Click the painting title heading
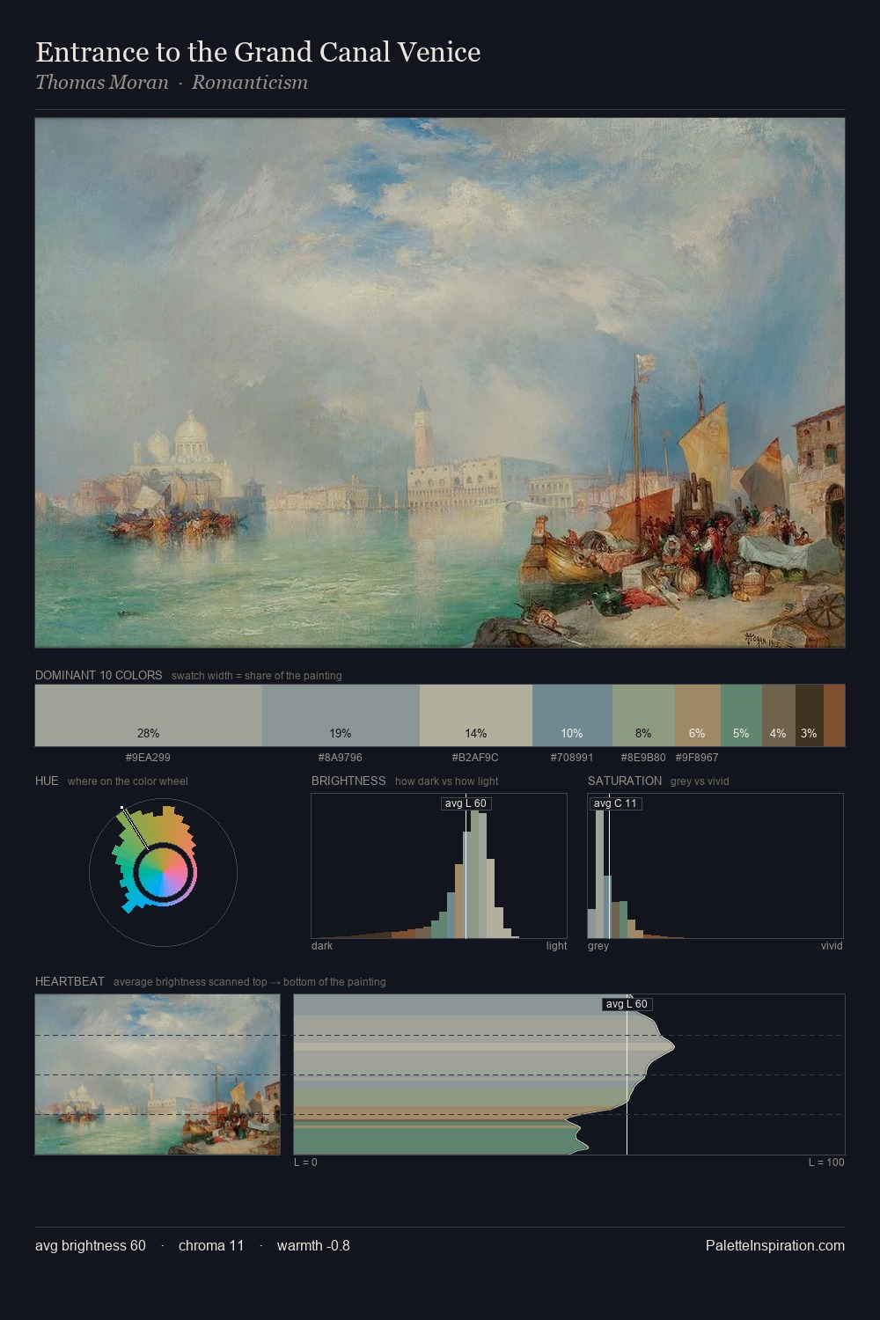Image resolution: width=880 pixels, height=1320 pixels. coord(258,52)
